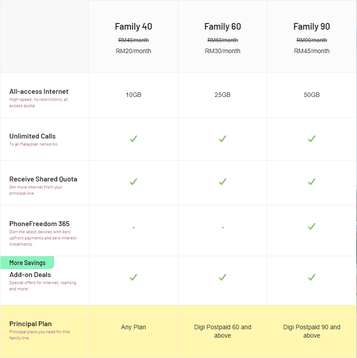
Task: Click the RM20/month discounted price
Action: 133,51
